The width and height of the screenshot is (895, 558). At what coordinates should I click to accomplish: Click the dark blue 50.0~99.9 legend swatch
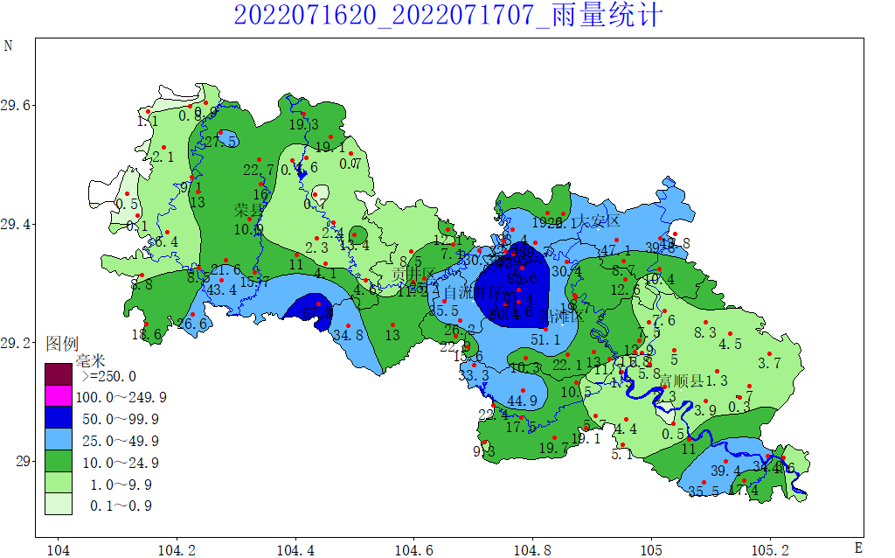tap(59, 418)
